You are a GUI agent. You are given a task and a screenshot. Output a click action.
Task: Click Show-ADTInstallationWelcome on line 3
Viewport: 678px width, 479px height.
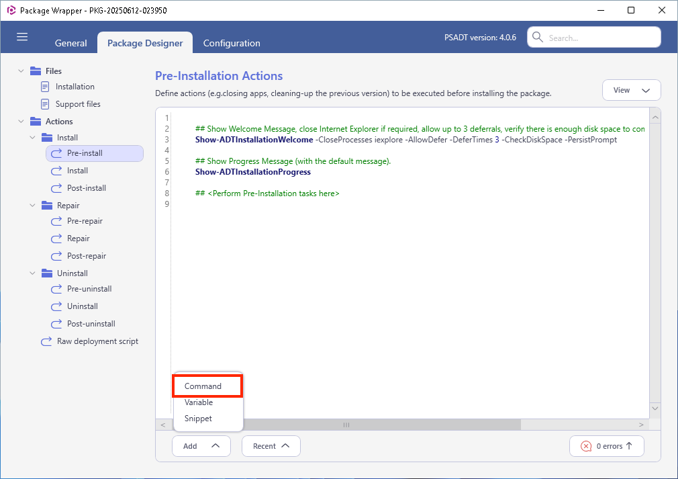(x=254, y=140)
